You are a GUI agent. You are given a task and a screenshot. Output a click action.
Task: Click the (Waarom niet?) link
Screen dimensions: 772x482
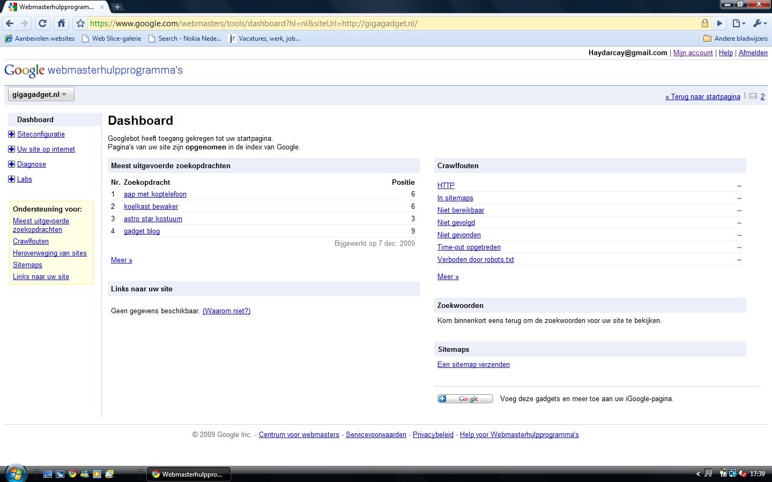tap(226, 311)
